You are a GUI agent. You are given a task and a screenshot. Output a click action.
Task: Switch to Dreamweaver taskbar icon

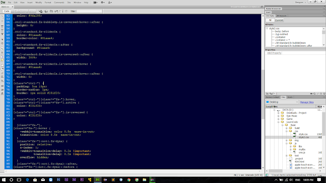97,179
